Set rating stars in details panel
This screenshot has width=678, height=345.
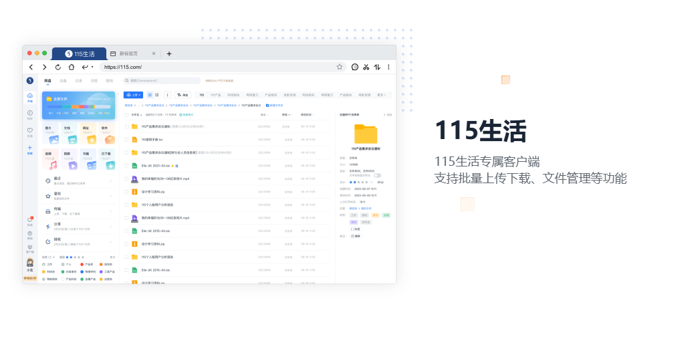361,183
